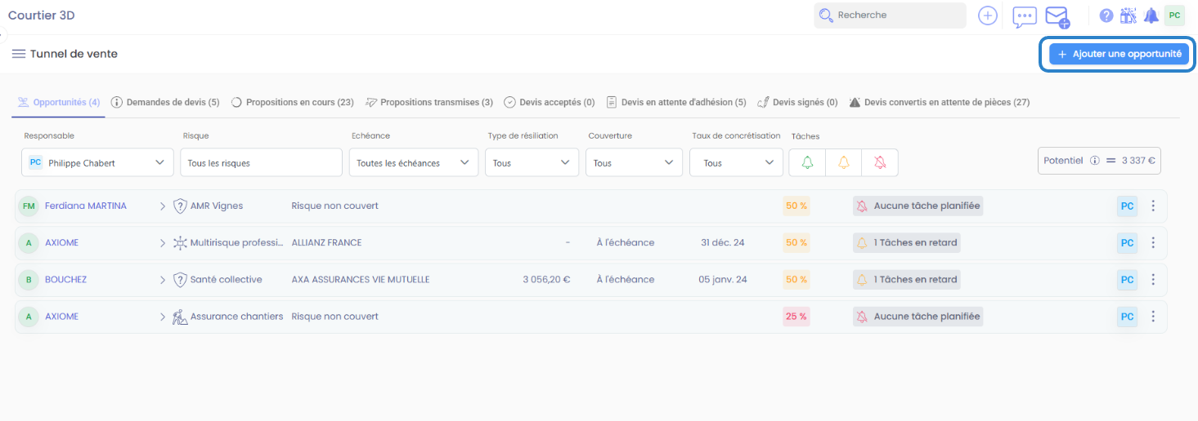Click Aucune tâche planifiée on the AMR Vignes row
This screenshot has width=1198, height=421.
(918, 206)
